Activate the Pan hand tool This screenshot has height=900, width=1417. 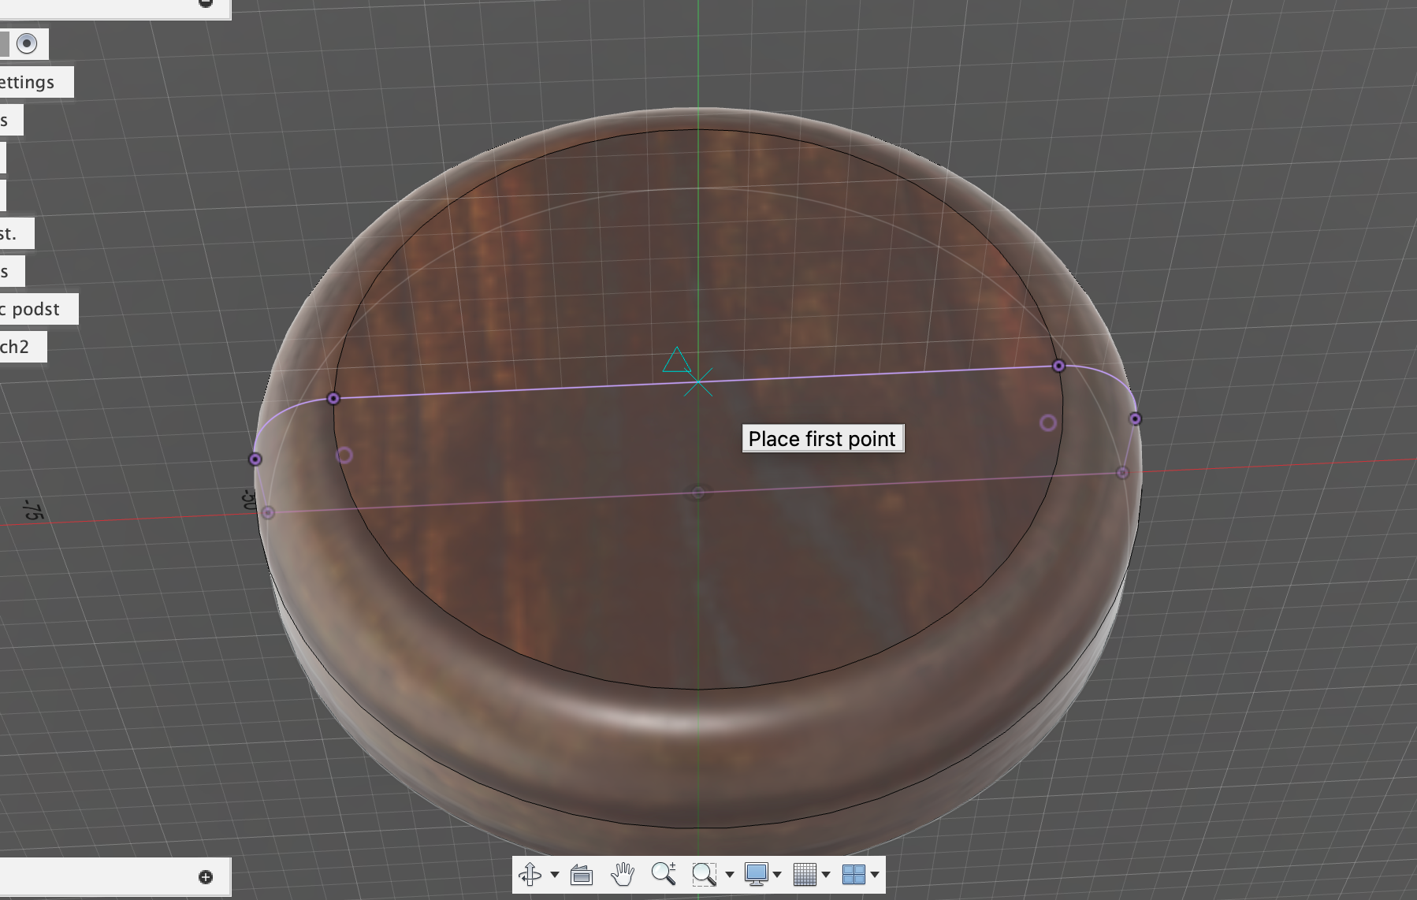pos(623,874)
